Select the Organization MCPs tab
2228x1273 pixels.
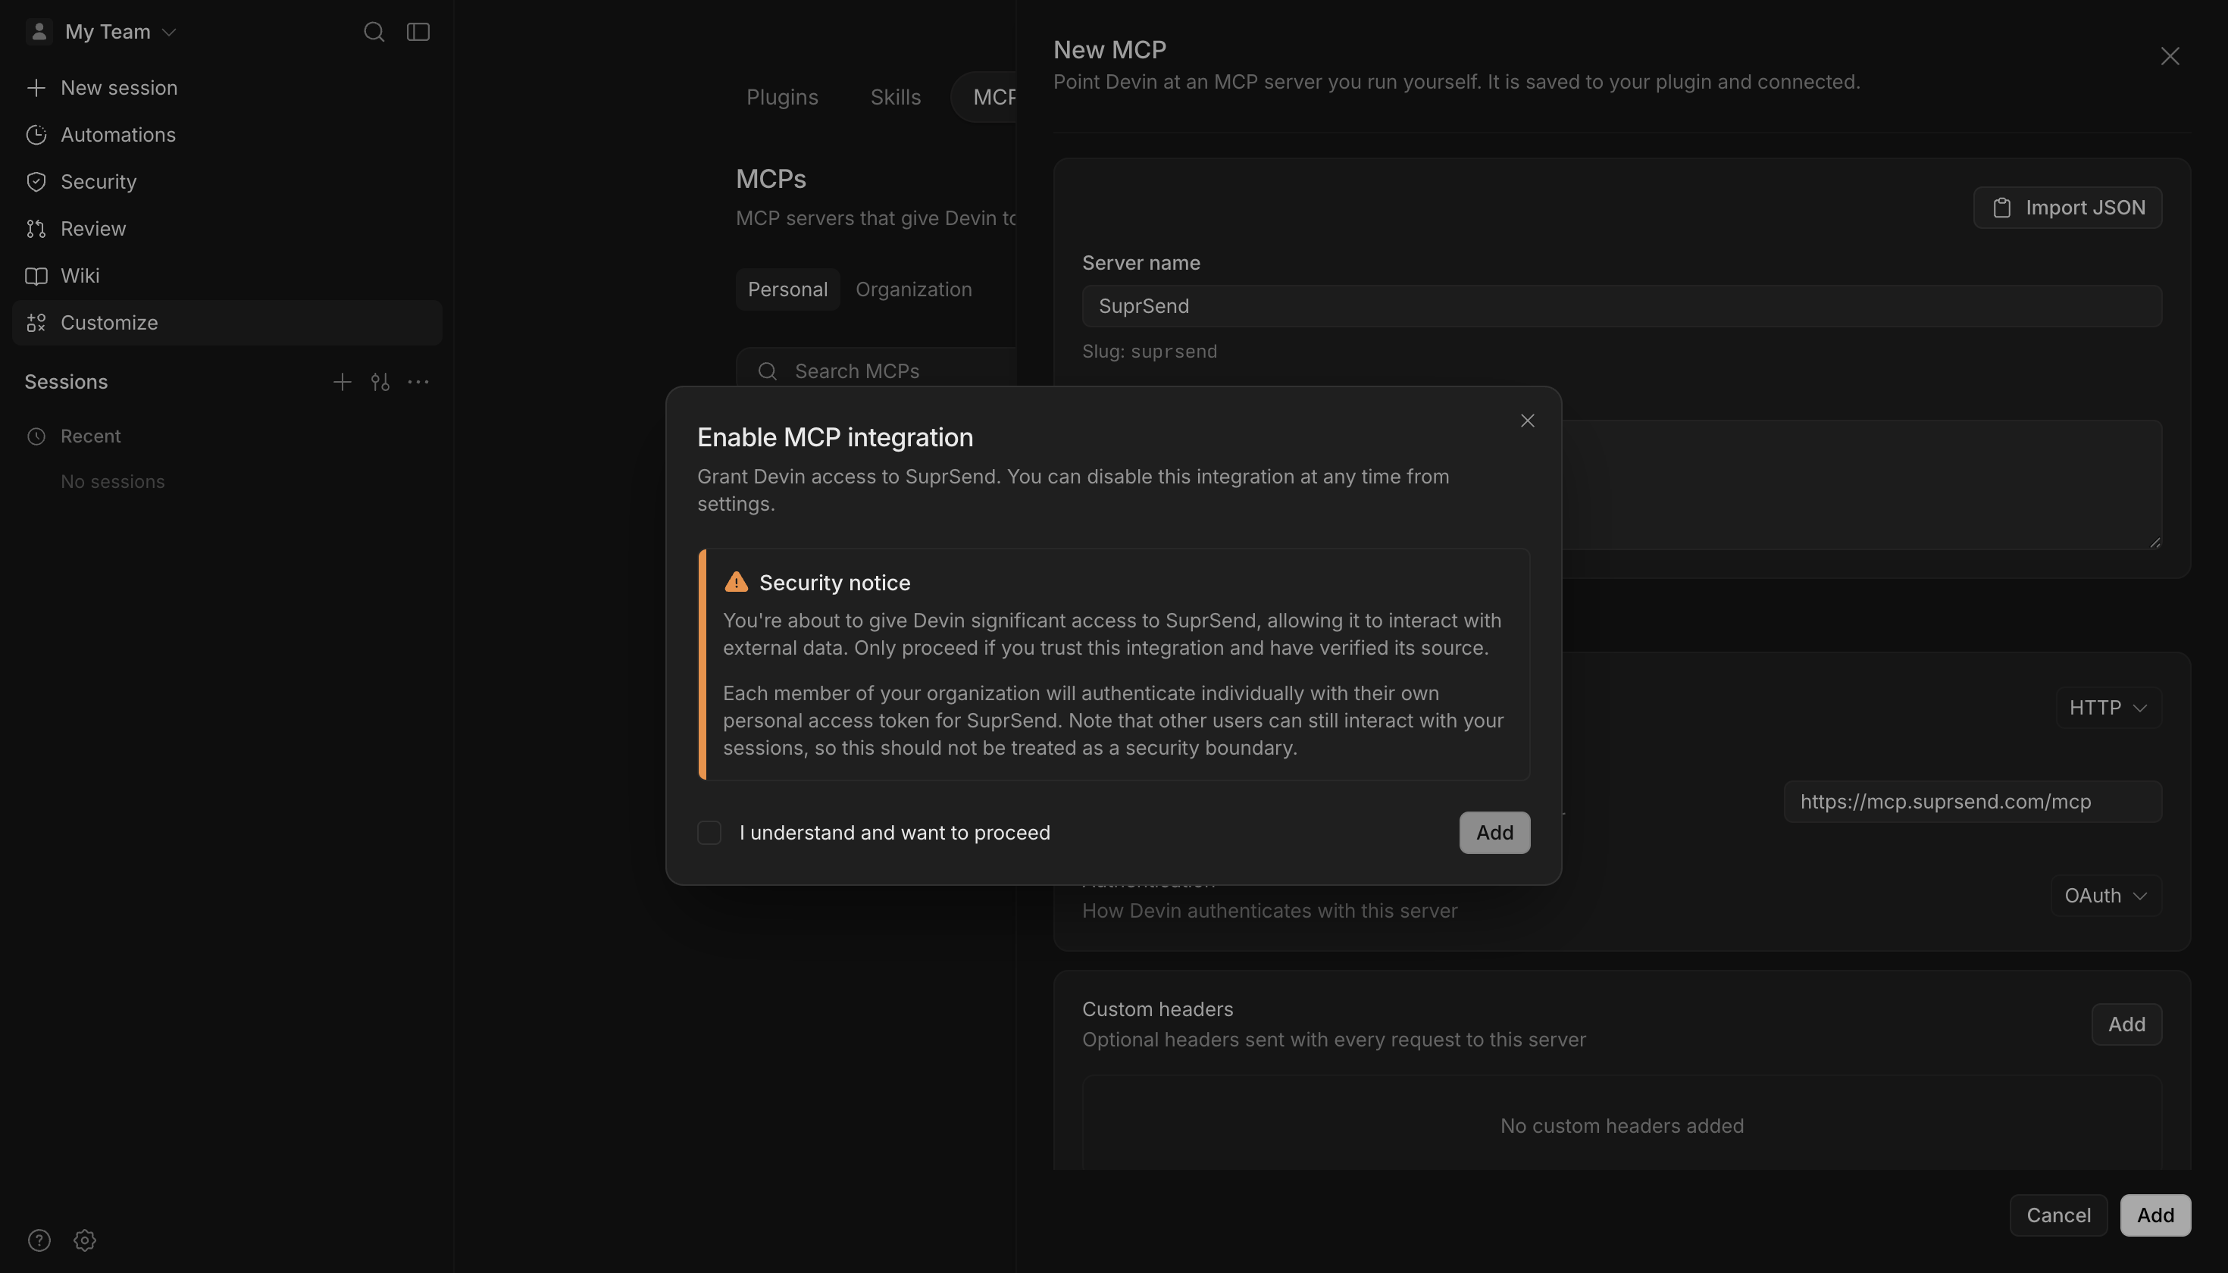(913, 289)
